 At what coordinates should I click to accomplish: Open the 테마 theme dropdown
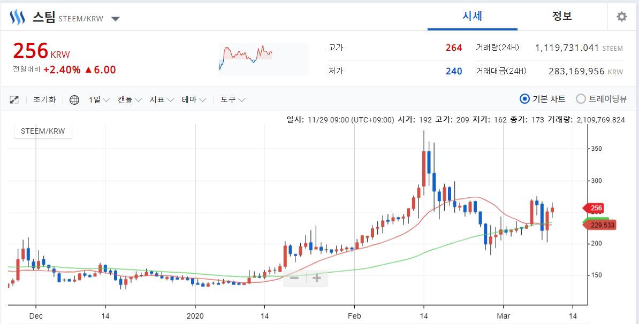click(x=194, y=100)
